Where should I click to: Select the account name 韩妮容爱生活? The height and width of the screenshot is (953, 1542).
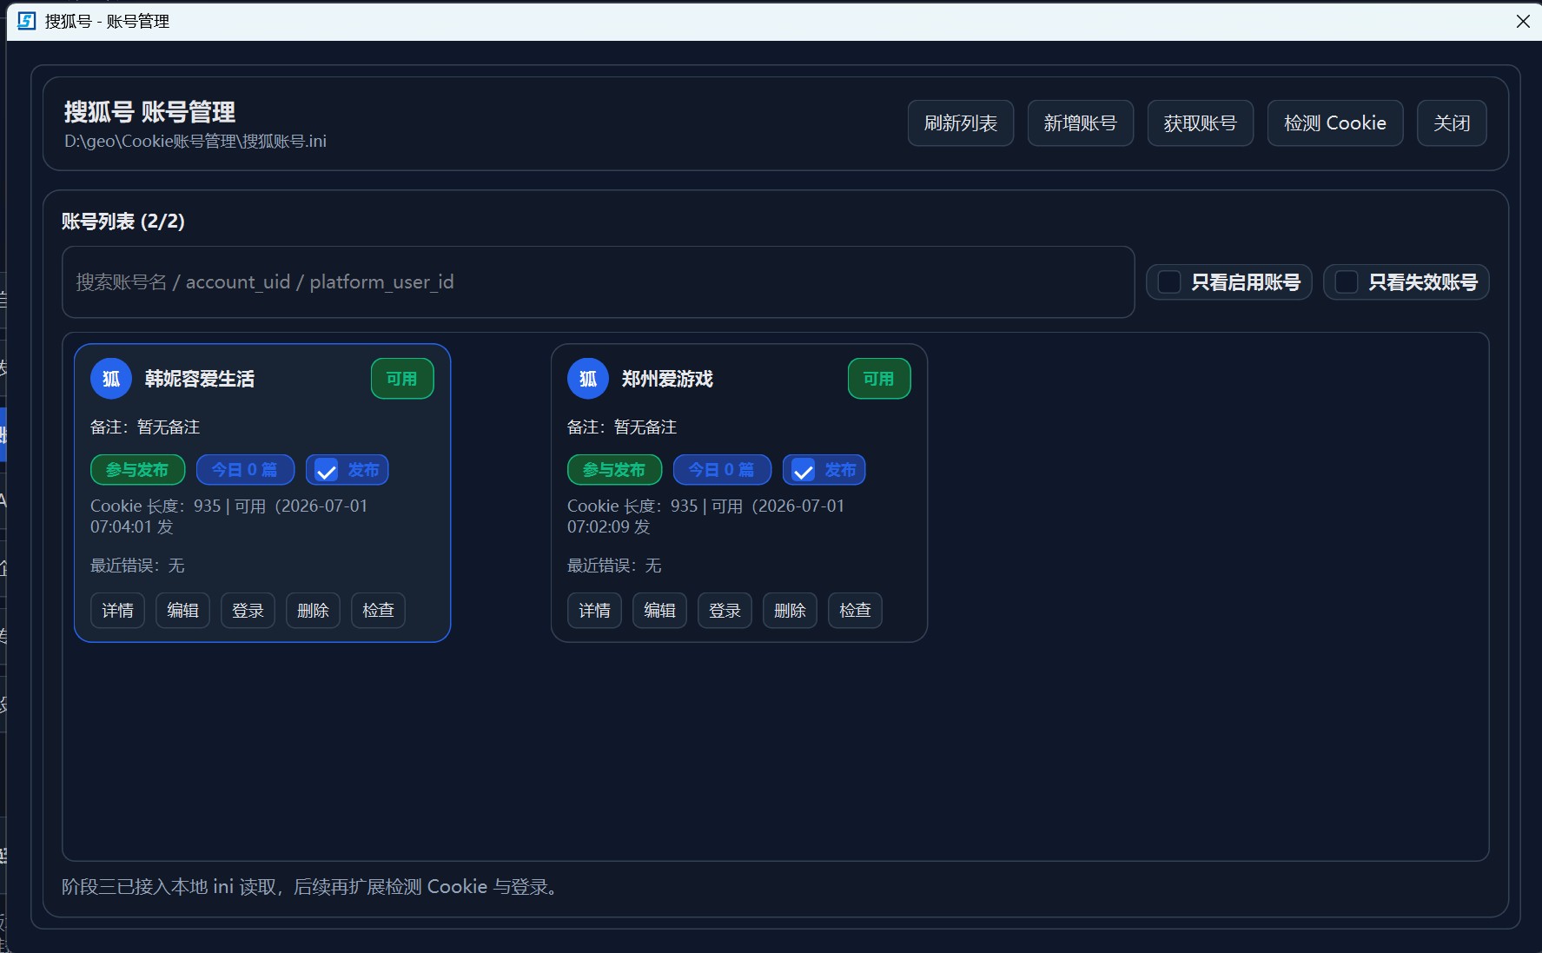coord(200,379)
